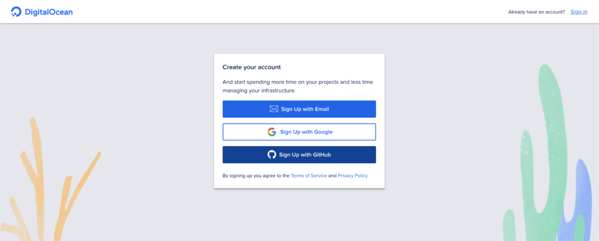Click the Google G logo icon
This screenshot has height=241, width=599.
point(272,132)
